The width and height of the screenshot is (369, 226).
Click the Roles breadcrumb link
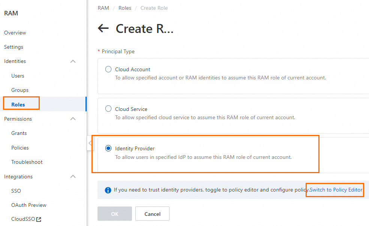125,8
